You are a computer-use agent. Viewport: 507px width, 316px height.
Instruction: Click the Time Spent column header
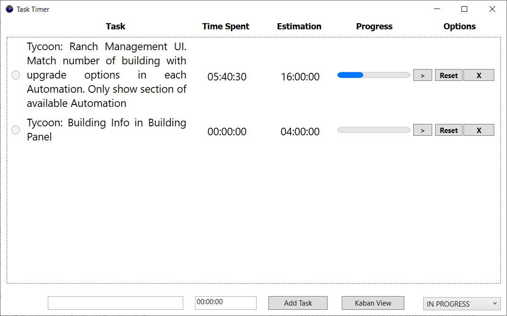(226, 26)
